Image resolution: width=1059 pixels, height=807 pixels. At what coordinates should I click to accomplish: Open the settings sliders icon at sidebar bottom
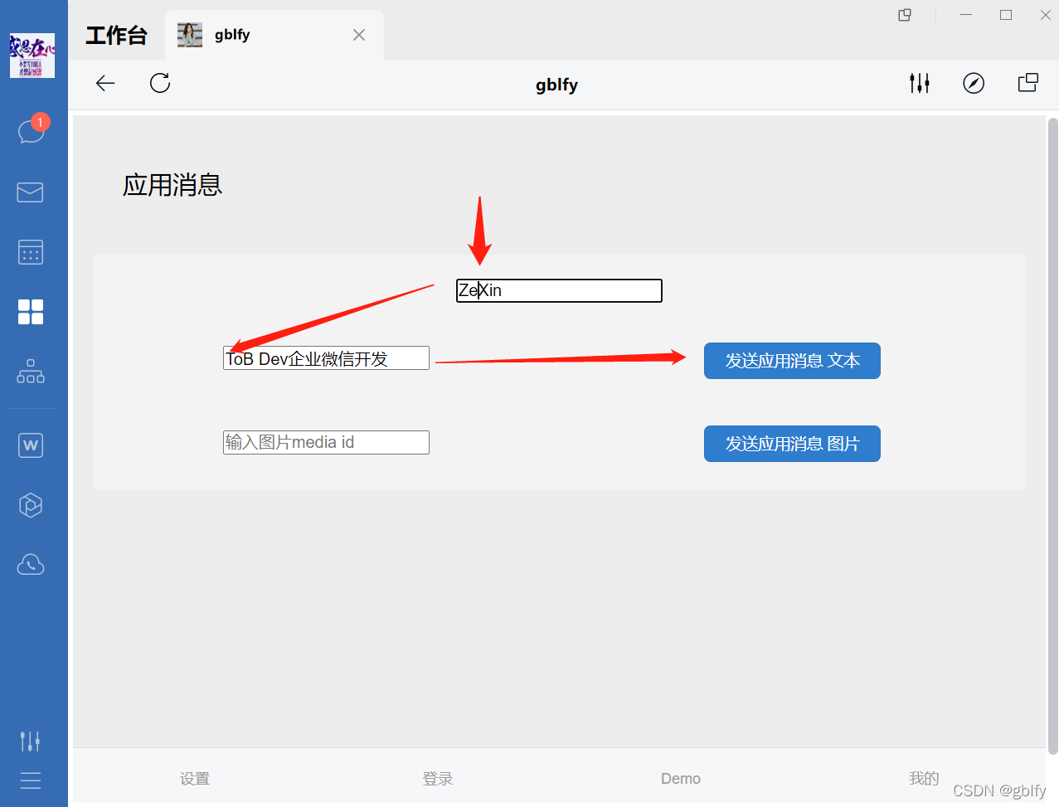(x=30, y=741)
